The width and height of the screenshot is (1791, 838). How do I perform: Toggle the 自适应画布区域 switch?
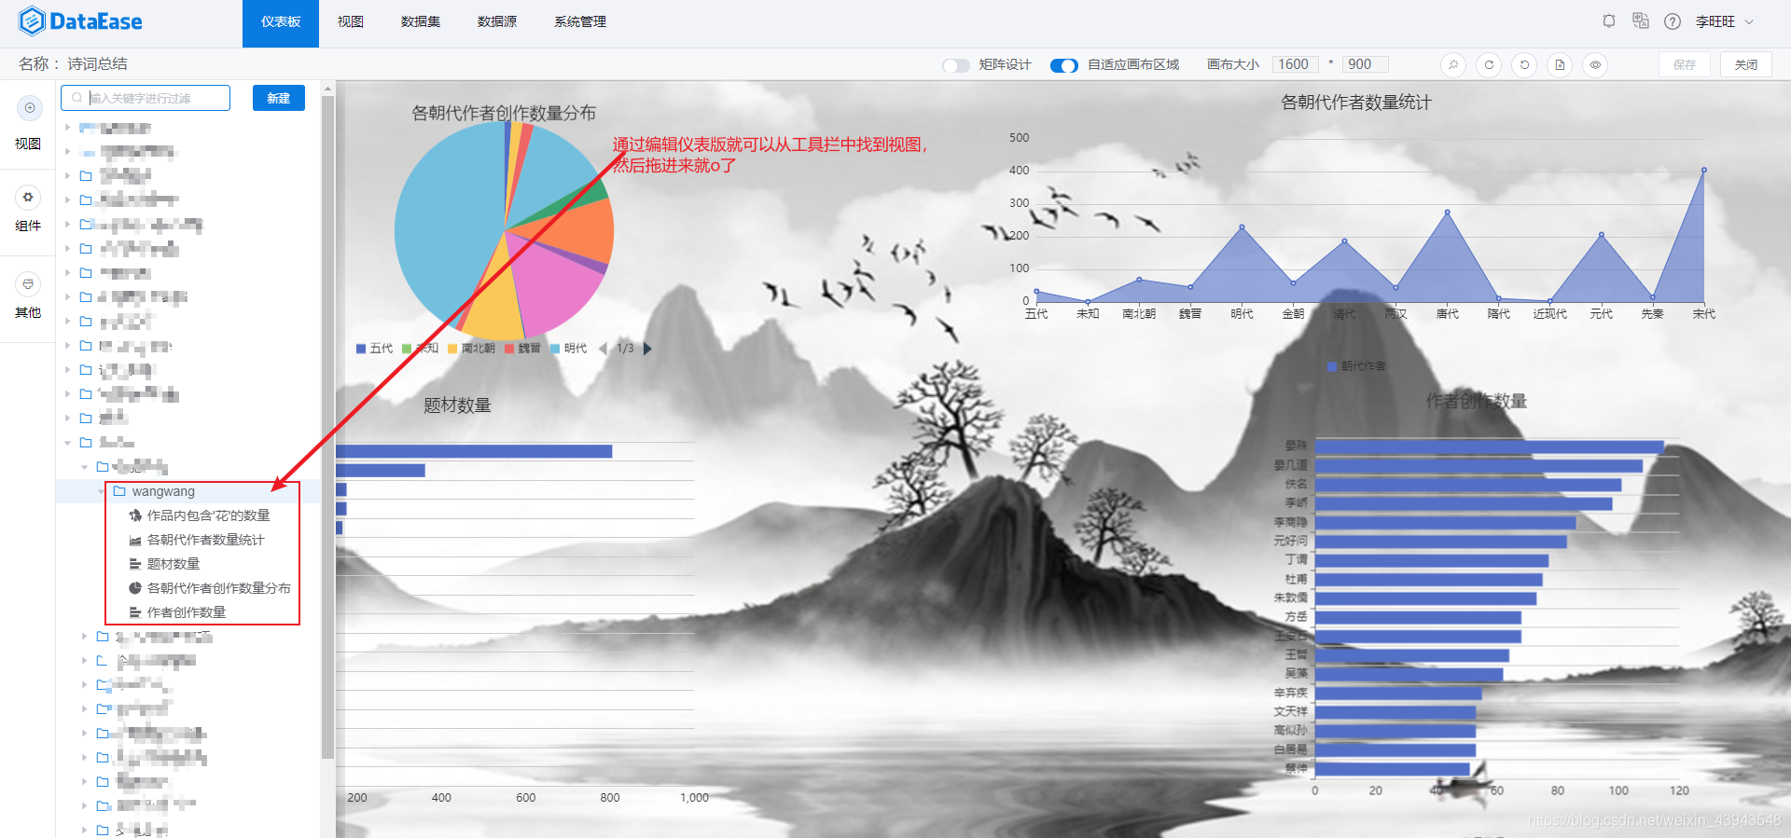point(1064,65)
